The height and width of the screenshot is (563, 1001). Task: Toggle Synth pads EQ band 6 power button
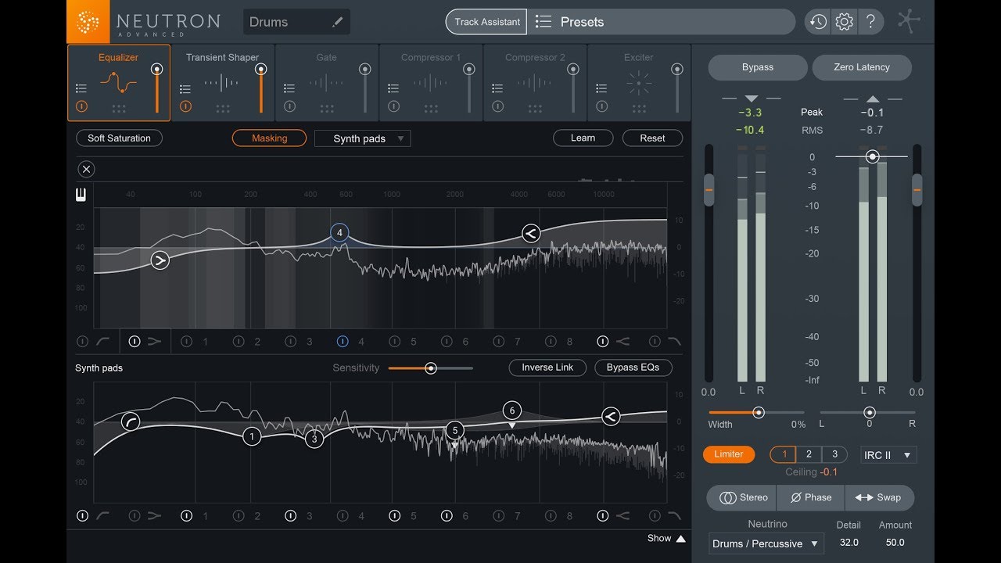tap(447, 515)
